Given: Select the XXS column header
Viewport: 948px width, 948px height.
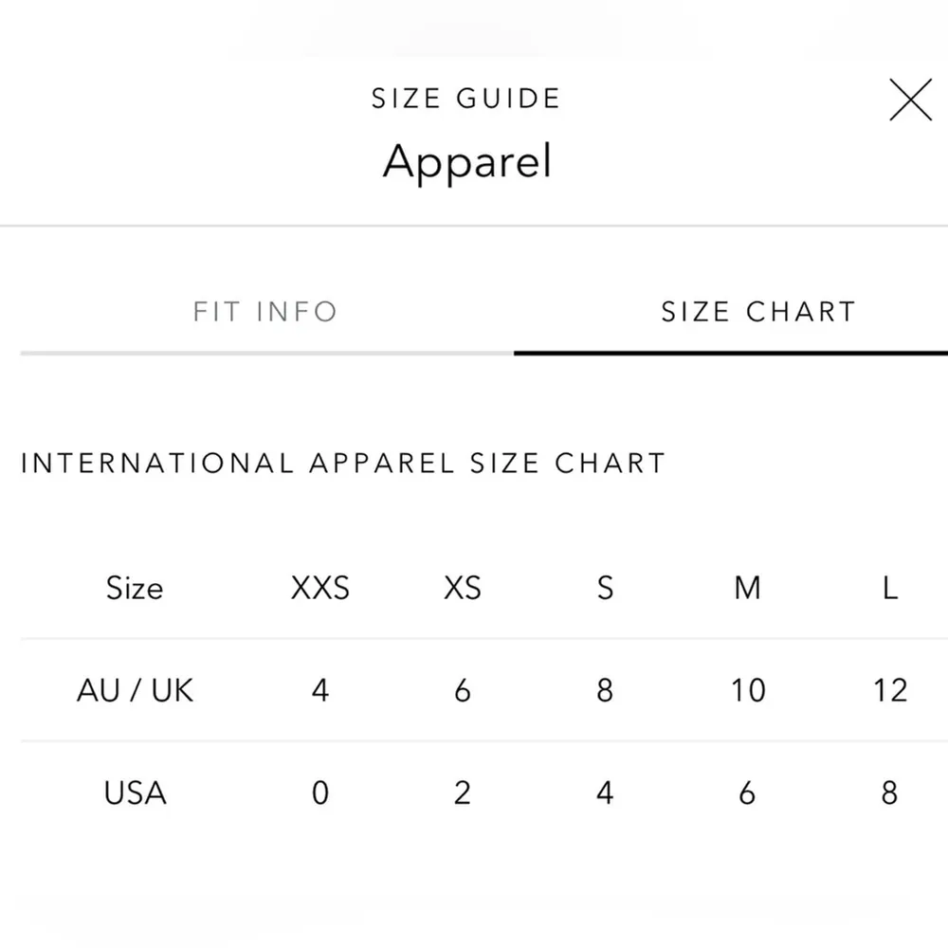Looking at the screenshot, I should pos(320,589).
